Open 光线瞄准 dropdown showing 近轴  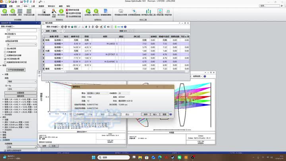pyautogui.click(x=22, y=147)
